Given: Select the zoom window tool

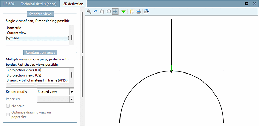Looking at the screenshot, I should click(x=102, y=11).
